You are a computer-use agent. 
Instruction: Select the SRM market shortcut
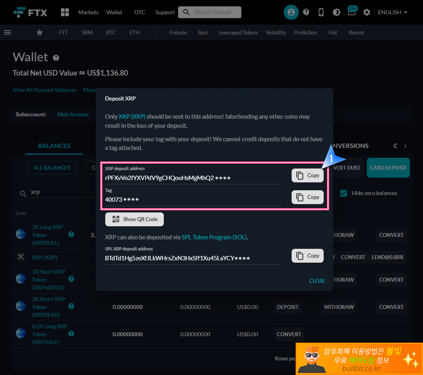[87, 32]
